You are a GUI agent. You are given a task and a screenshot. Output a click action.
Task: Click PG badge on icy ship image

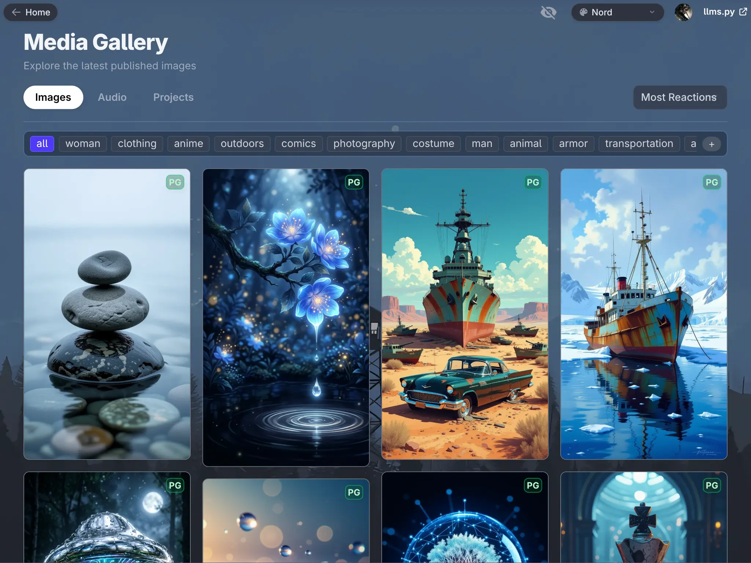tap(712, 182)
